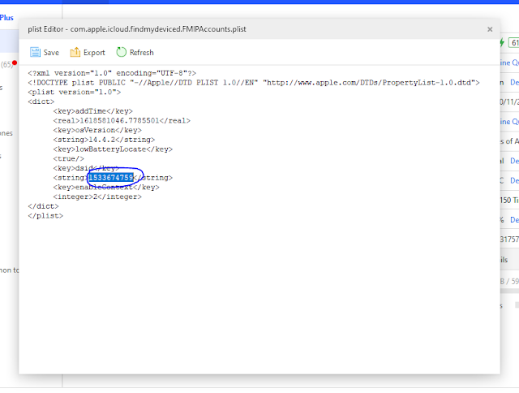Image resolution: width=519 pixels, height=393 pixels.
Task: Click the Export button label
Action: (94, 53)
